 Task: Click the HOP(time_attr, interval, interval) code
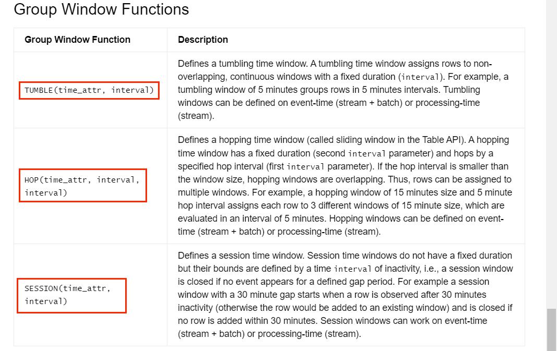[82, 186]
